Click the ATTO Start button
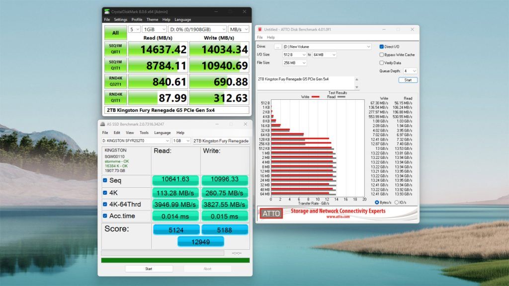This screenshot has width=509, height=286. (x=408, y=80)
